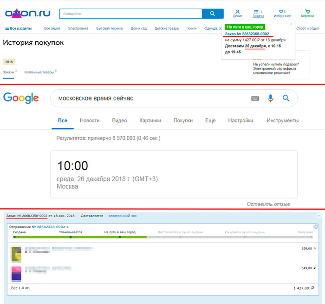Open Все разделы hamburger menu
Viewport: 325px width, 304px height.
coord(19,28)
